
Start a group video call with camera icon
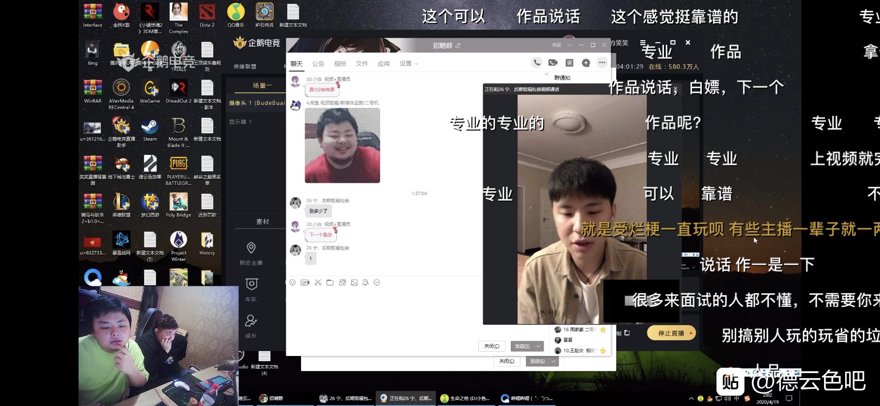[553, 62]
